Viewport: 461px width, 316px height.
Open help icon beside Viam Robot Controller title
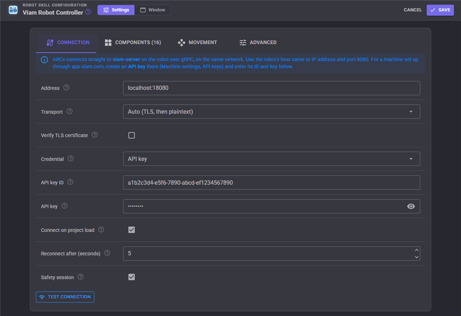coord(88,12)
